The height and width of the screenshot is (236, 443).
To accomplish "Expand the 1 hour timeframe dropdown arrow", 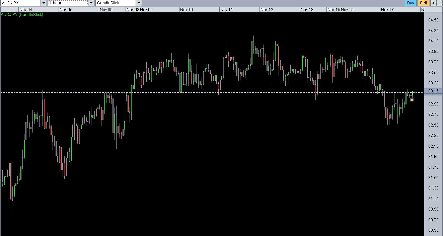I will click(91, 3).
